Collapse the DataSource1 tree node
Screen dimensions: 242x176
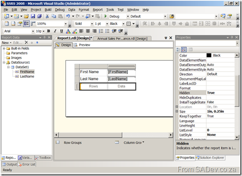4,62
